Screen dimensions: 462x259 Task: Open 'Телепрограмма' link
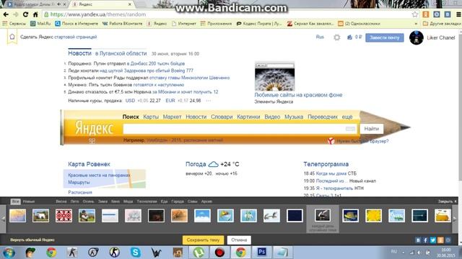pyautogui.click(x=326, y=164)
